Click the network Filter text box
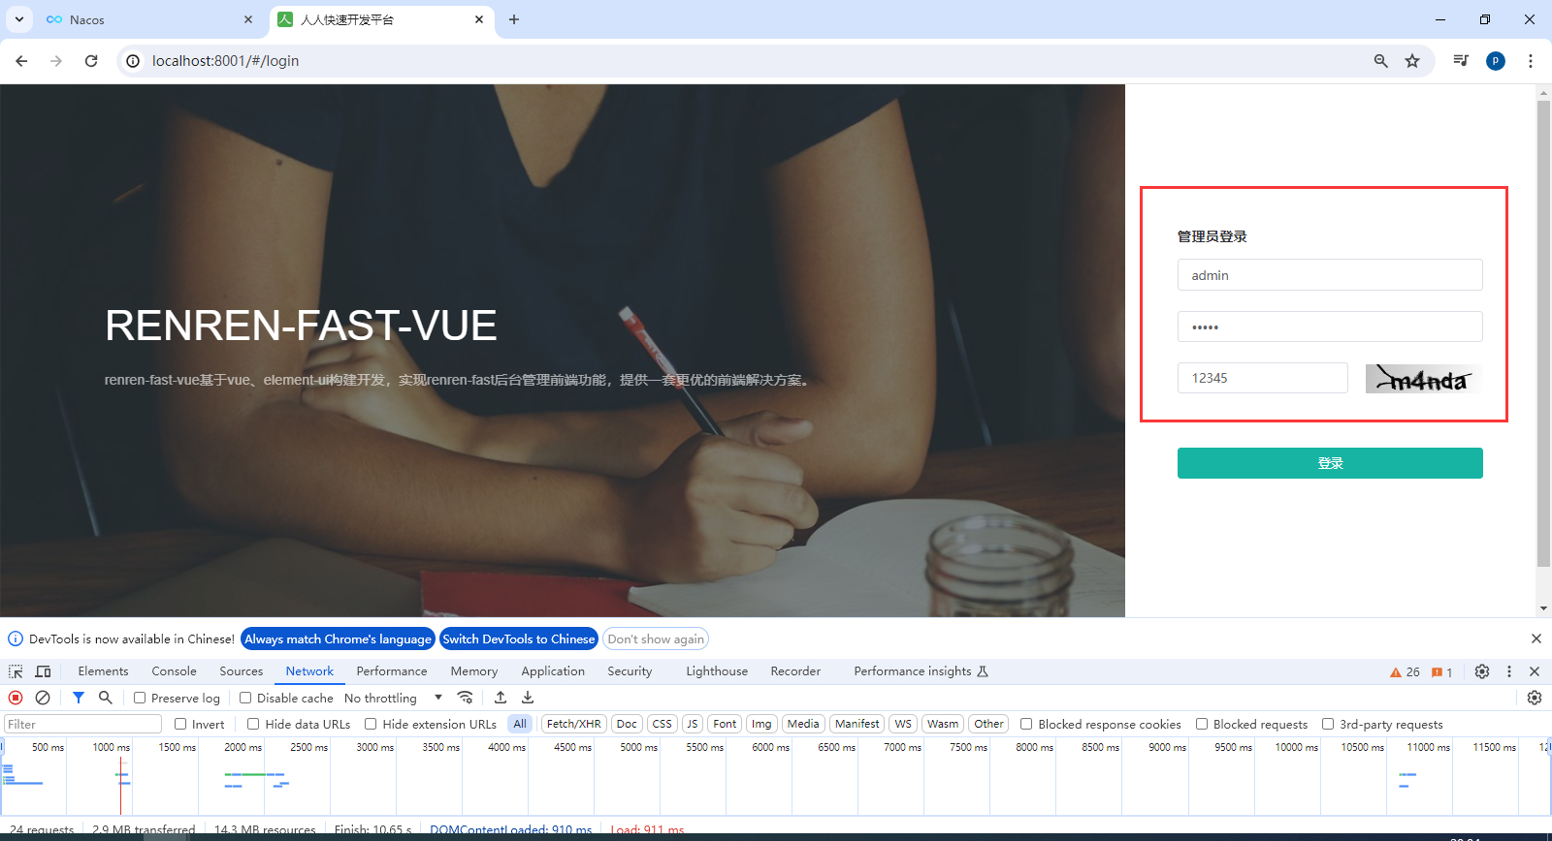The width and height of the screenshot is (1552, 841). [x=82, y=724]
